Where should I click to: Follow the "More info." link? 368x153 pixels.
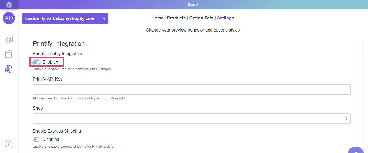point(118,98)
